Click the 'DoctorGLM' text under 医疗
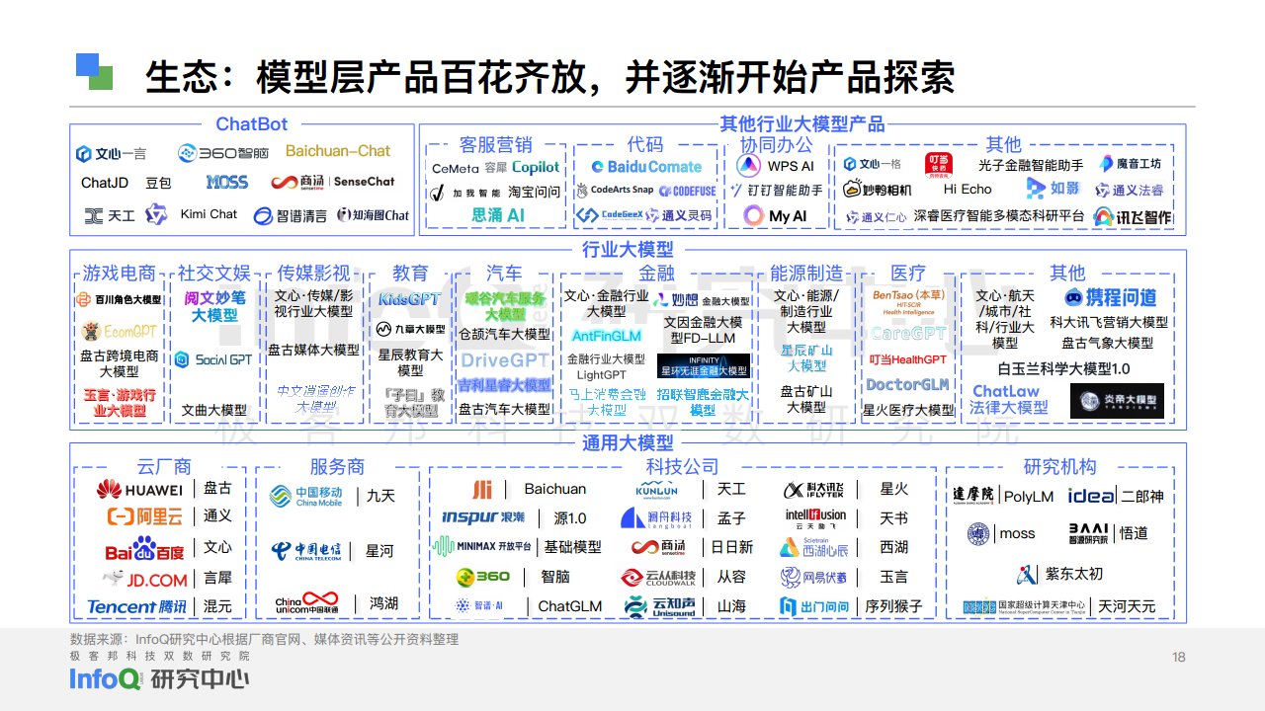 [x=907, y=384]
